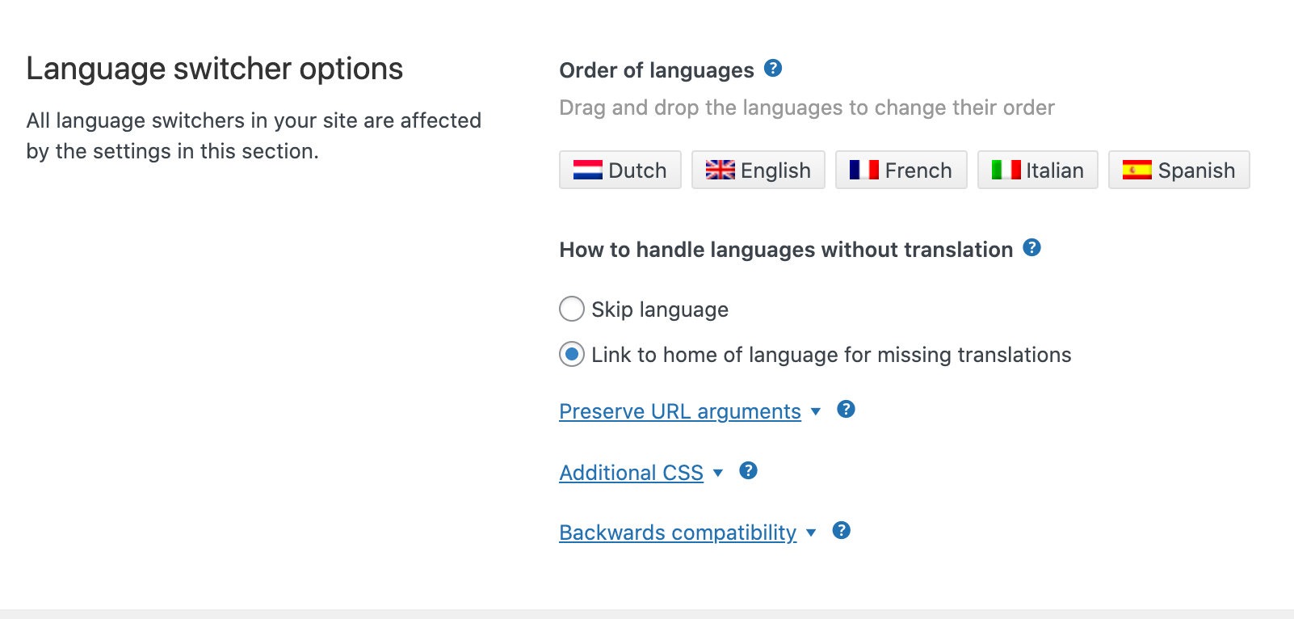Click the Italian flag icon
Image resolution: width=1294 pixels, height=619 pixels.
click(x=1006, y=170)
